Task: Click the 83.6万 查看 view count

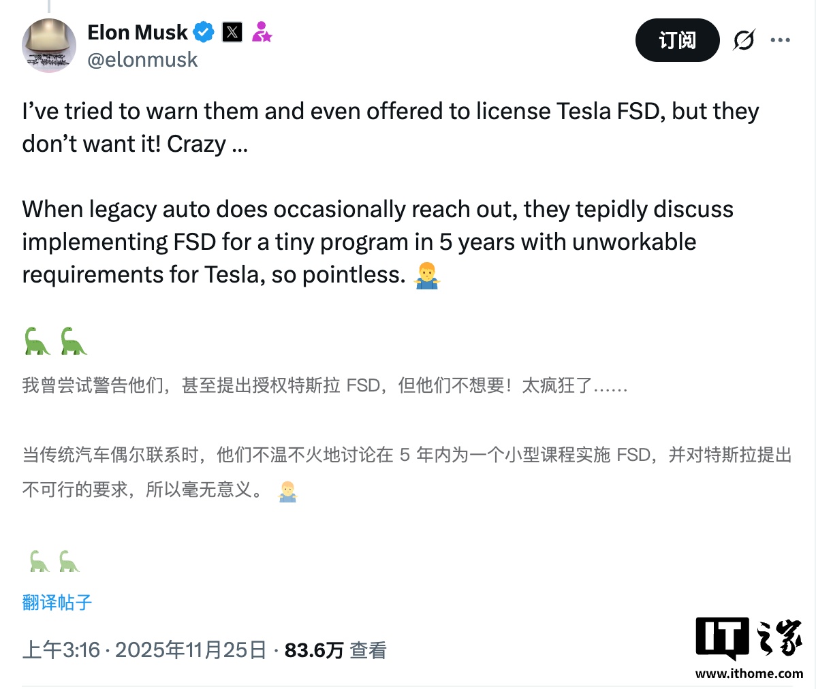Action: 335,650
